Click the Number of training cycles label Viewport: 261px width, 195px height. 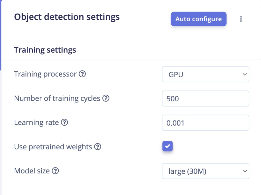click(x=57, y=99)
